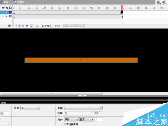
Task: Enable the Onion Skin Outlines button
Action: click(x=23, y=26)
